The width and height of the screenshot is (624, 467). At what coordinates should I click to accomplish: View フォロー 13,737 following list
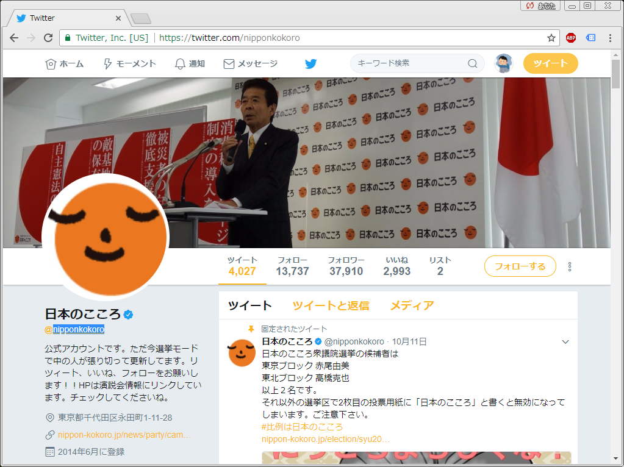point(293,266)
